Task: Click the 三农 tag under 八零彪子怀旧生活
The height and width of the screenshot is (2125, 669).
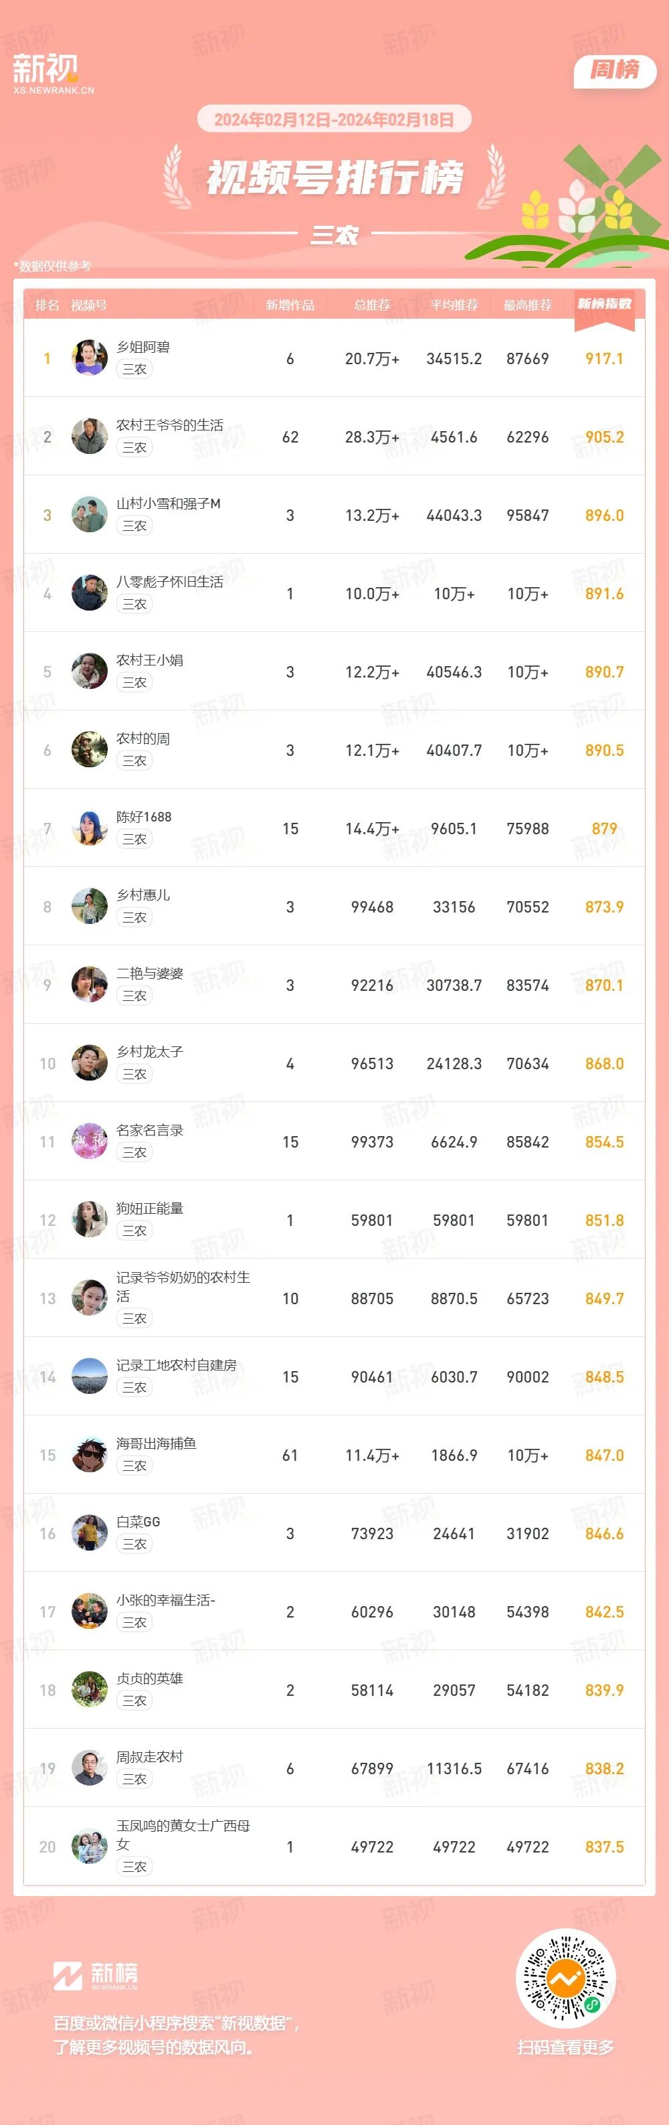Action: (x=134, y=604)
